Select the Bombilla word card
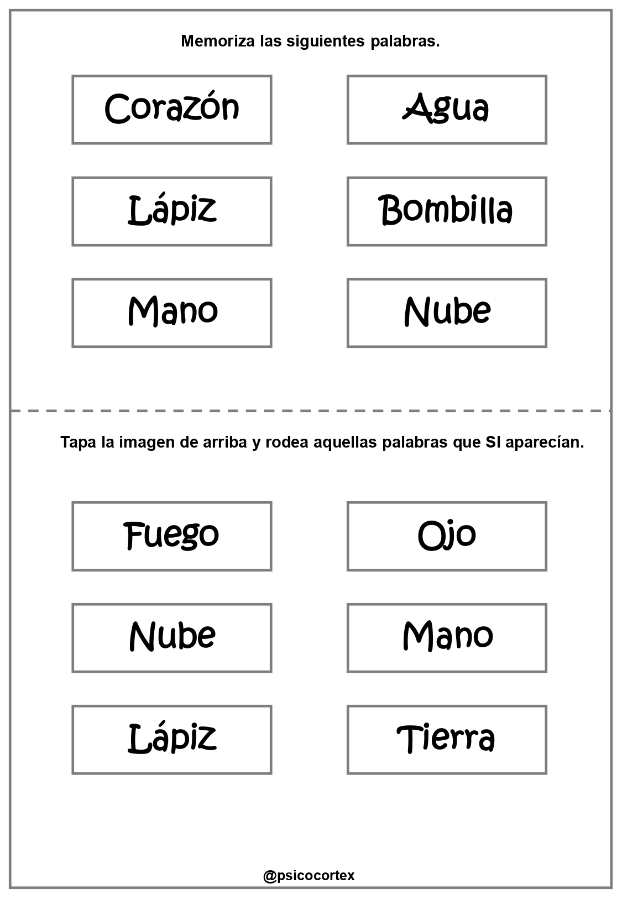 click(x=447, y=211)
